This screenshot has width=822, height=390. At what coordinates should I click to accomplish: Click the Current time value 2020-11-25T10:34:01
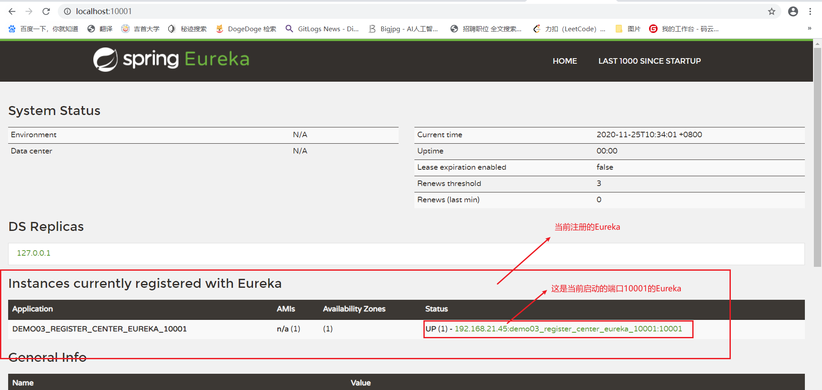tap(649, 135)
